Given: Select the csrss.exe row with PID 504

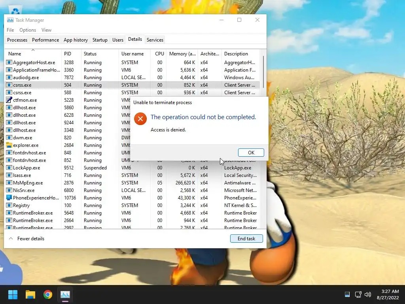Looking at the screenshot, I should tap(132, 85).
